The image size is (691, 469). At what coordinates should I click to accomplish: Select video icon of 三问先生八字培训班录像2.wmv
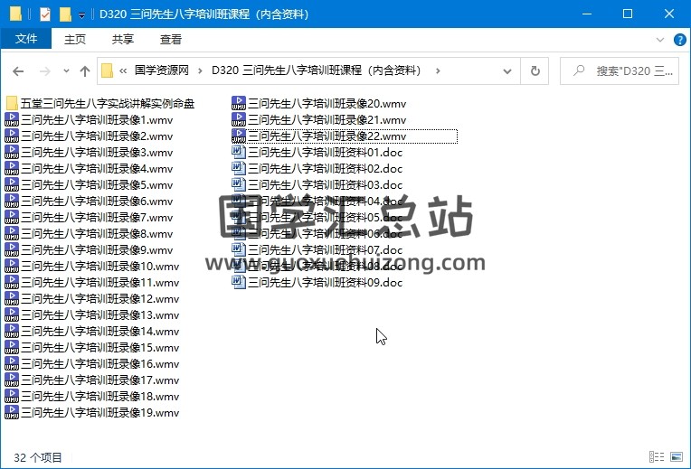[x=12, y=136]
